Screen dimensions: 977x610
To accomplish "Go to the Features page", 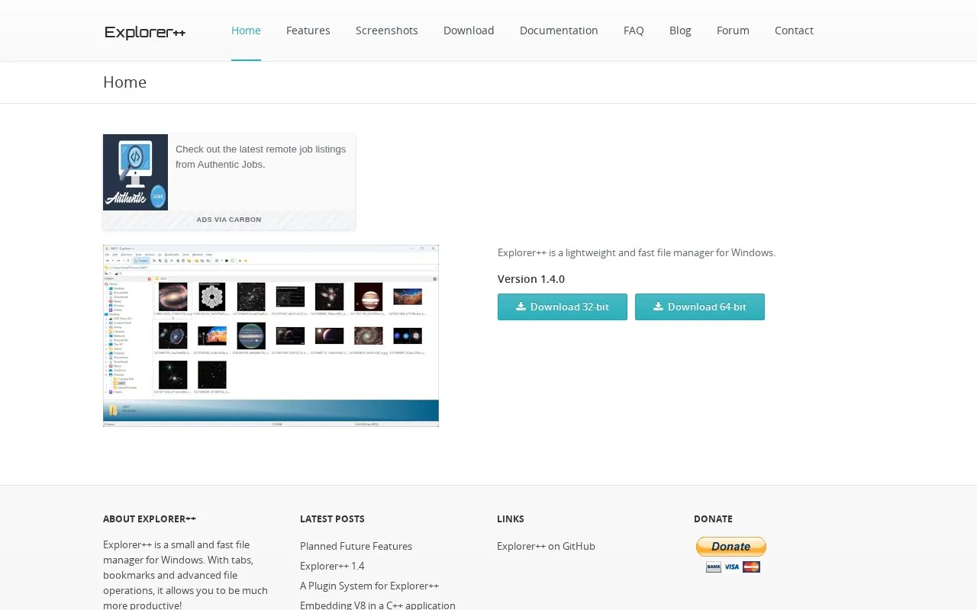I will tap(308, 30).
